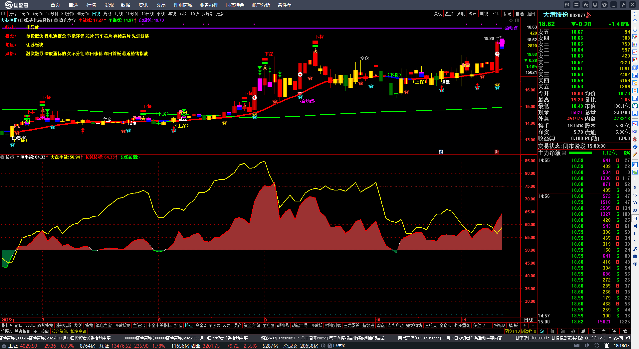
Task: Click the back arrow in right sidebar
Action: click(635, 14)
